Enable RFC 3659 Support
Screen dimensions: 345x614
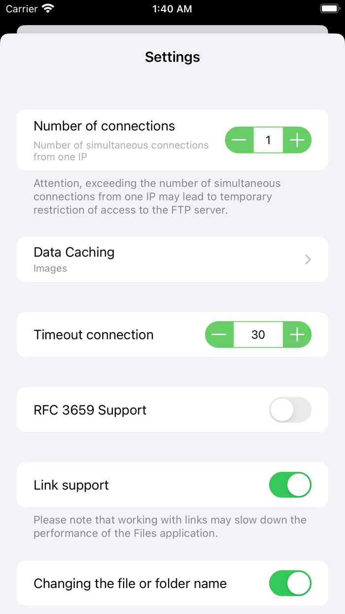[290, 410]
